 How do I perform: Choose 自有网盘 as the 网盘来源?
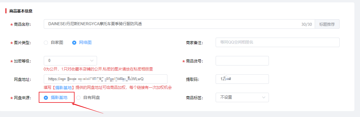point(88,97)
